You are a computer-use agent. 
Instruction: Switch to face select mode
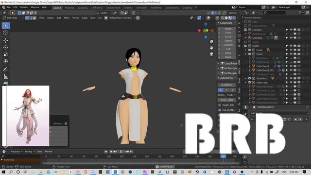35,18
